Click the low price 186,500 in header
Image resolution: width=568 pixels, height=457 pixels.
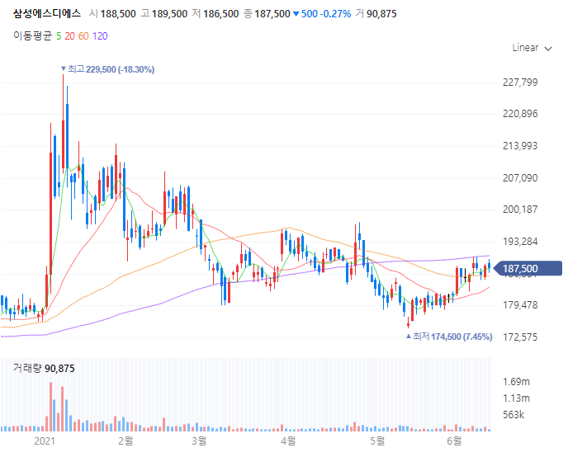tap(221, 14)
